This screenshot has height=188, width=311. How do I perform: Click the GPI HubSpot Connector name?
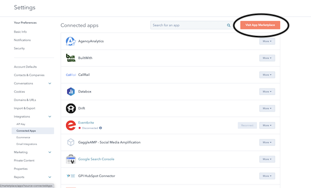pos(96,176)
